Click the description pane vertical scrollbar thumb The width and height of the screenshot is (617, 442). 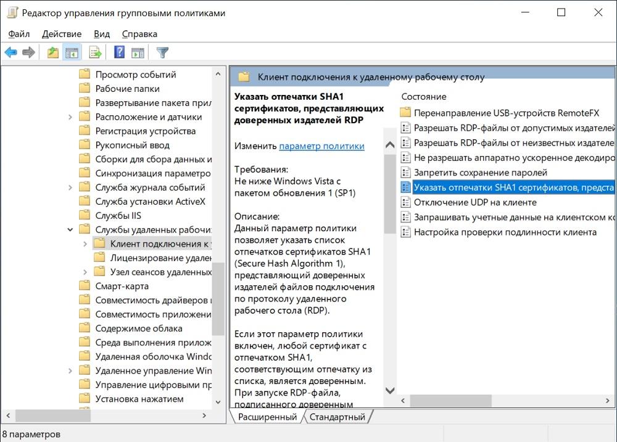coord(390,193)
